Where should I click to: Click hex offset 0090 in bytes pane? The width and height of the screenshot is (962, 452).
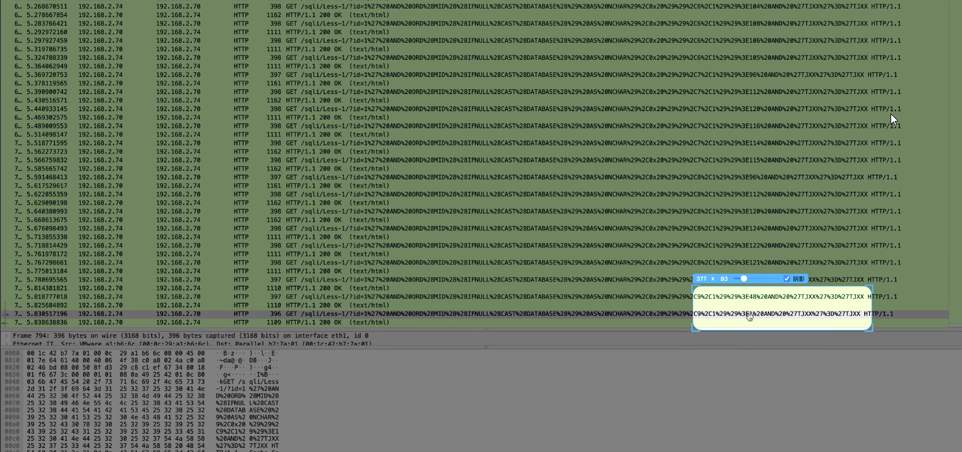pos(12,417)
